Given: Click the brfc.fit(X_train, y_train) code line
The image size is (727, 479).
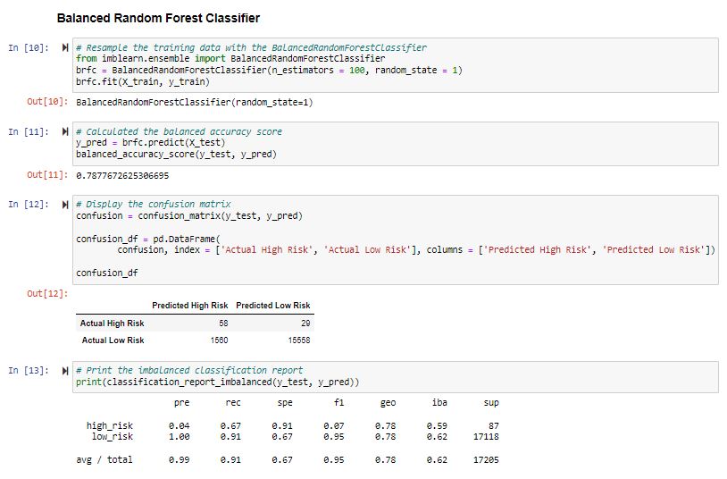Looking at the screenshot, I should point(143,81).
